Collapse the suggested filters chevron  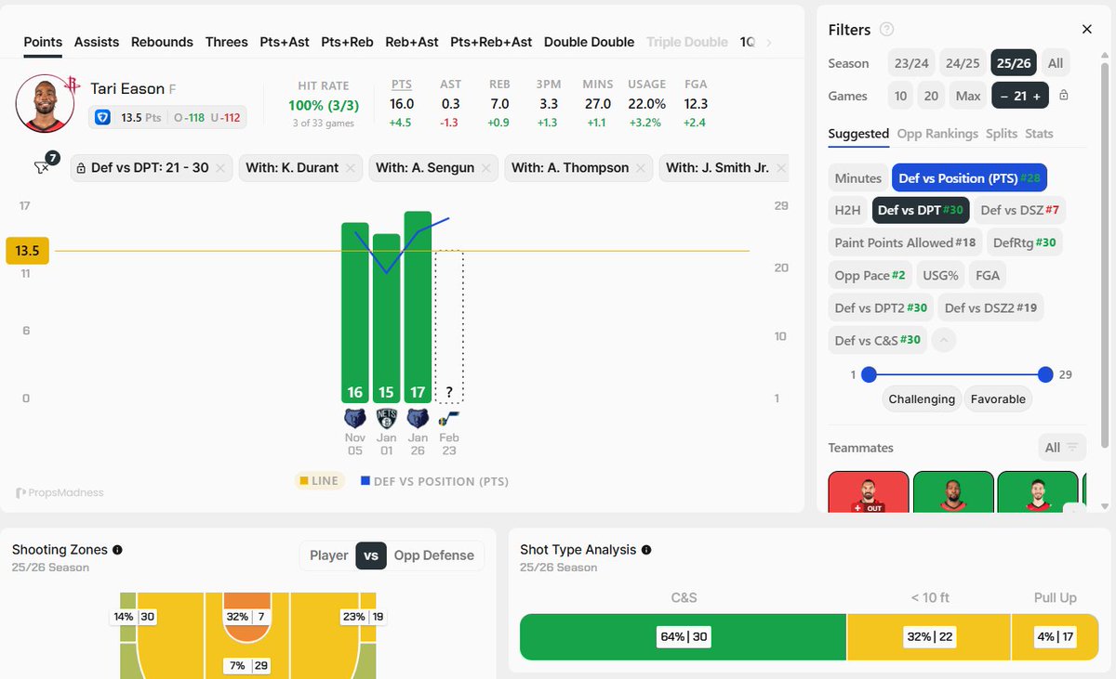(943, 340)
